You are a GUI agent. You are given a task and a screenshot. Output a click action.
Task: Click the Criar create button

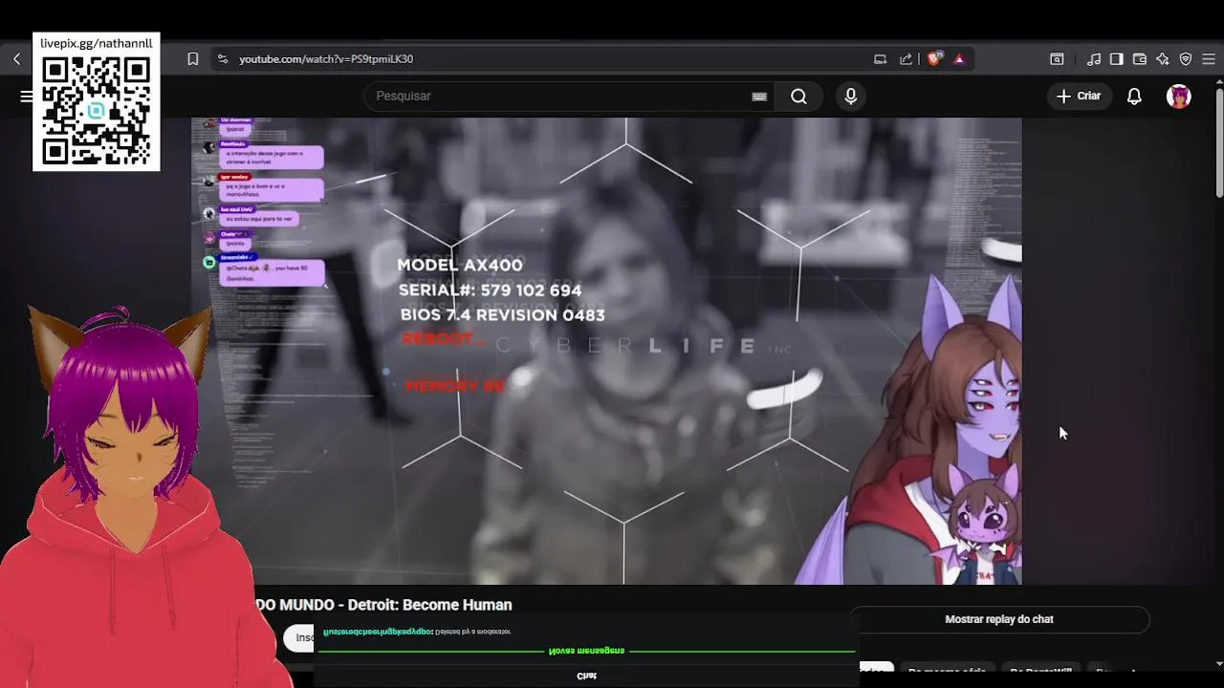point(1079,96)
